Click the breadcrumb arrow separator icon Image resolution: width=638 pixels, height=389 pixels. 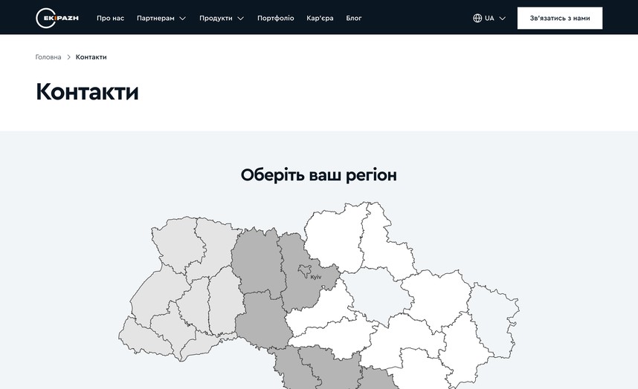[x=68, y=57]
